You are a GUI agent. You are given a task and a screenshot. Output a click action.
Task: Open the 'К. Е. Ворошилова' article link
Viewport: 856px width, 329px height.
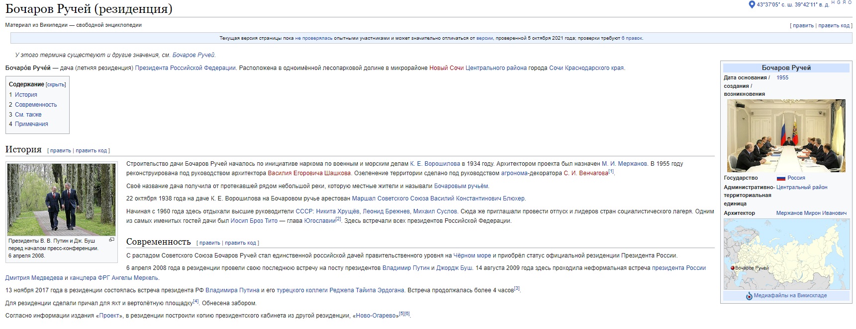435,164
